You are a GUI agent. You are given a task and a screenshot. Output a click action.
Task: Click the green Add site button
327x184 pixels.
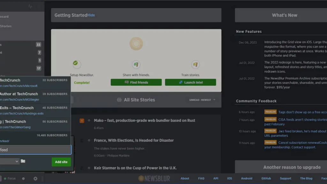(x=61, y=162)
